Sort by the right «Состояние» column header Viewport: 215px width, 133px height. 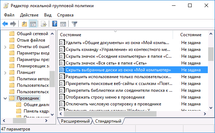[x=191, y=35]
